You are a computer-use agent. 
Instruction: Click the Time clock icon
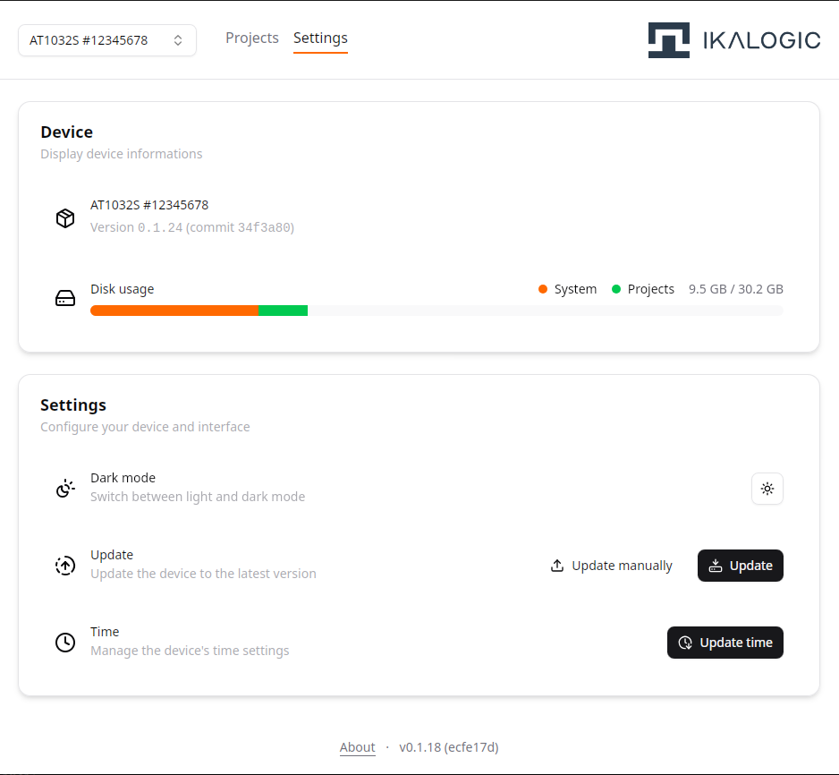tap(65, 643)
